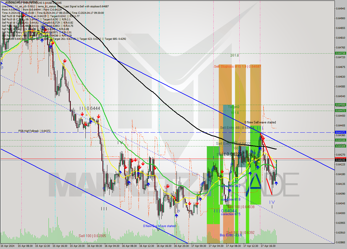Click the 0.64473 green price tag
The height and width of the screenshot is (249, 347).
340,110
